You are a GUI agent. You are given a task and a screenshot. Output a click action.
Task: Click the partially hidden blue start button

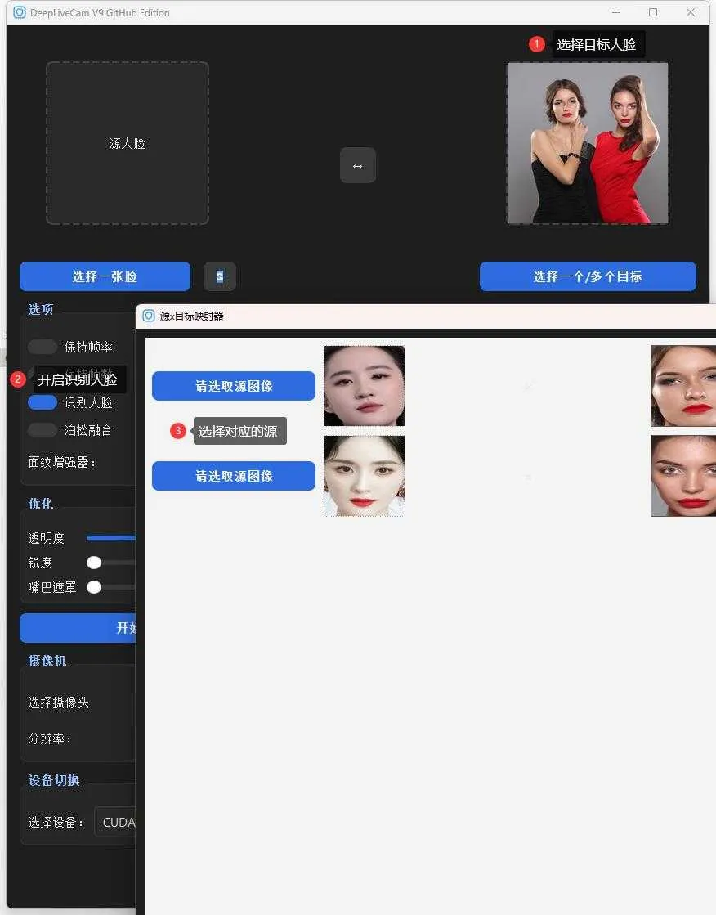click(x=78, y=628)
